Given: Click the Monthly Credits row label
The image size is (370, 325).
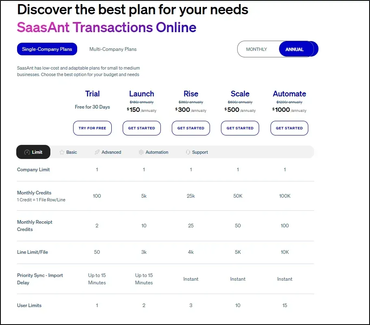Looking at the screenshot, I should [34, 193].
